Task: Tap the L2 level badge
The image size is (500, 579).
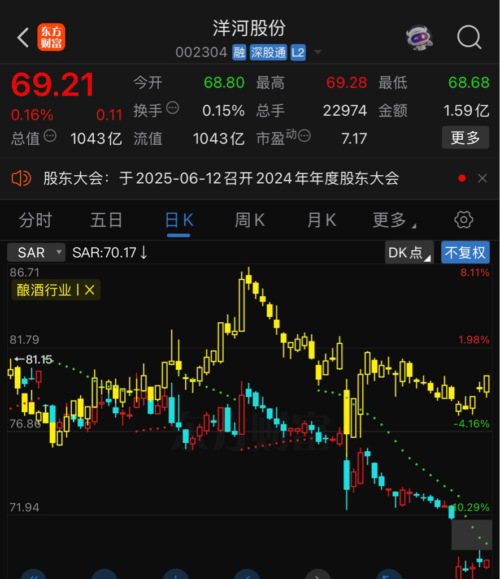Action: [x=298, y=53]
